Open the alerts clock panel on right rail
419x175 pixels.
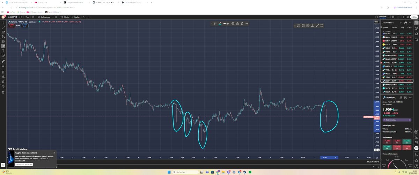pyautogui.click(x=416, y=28)
